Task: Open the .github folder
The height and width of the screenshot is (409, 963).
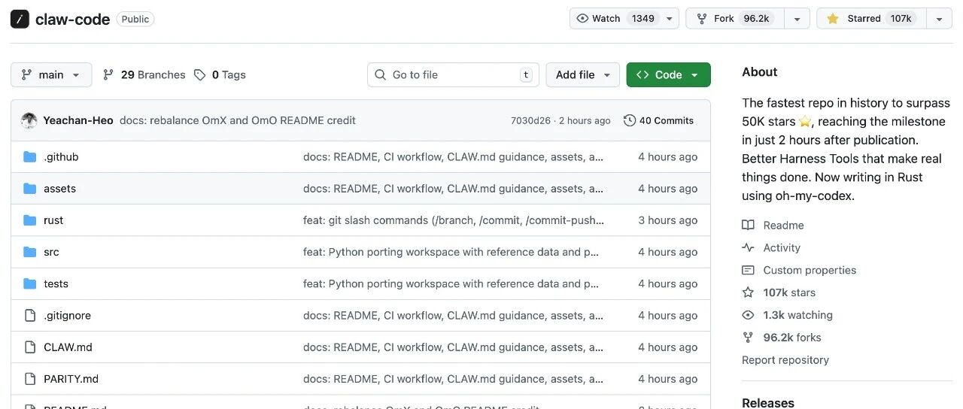Action: [61, 157]
